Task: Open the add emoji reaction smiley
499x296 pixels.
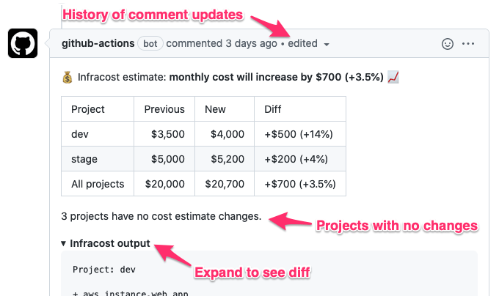Action: [448, 44]
